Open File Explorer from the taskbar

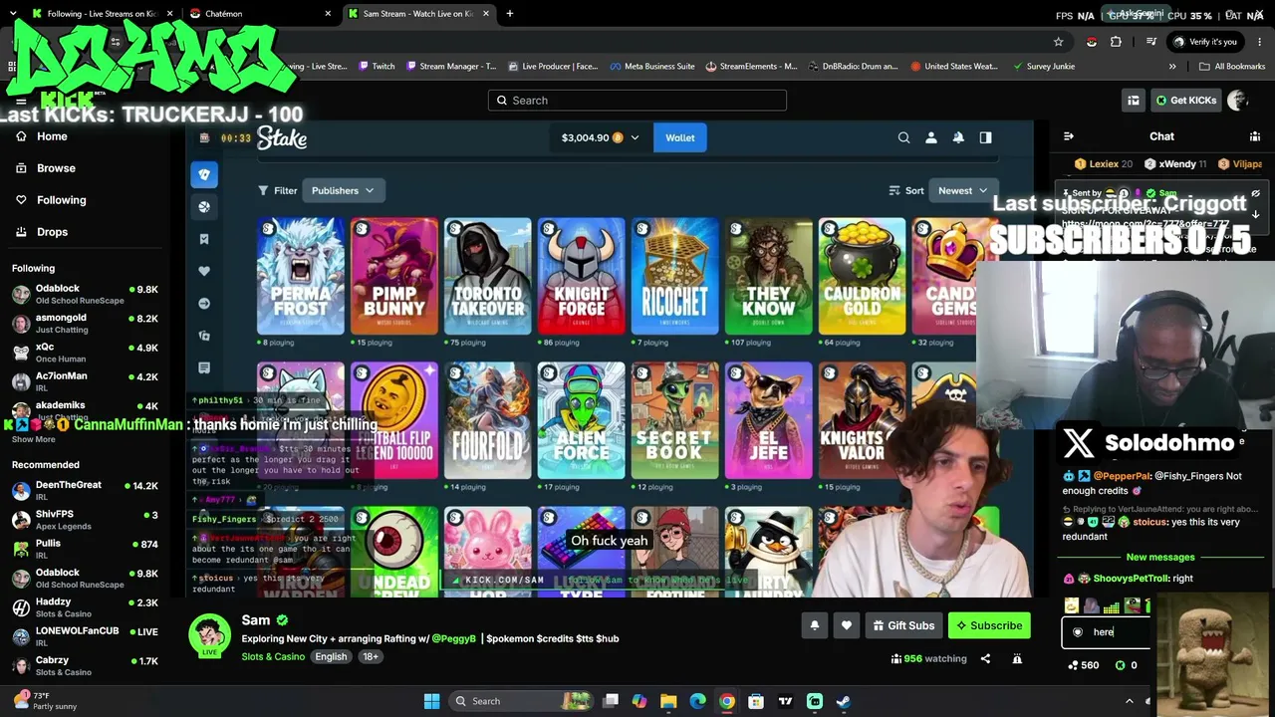tap(668, 701)
